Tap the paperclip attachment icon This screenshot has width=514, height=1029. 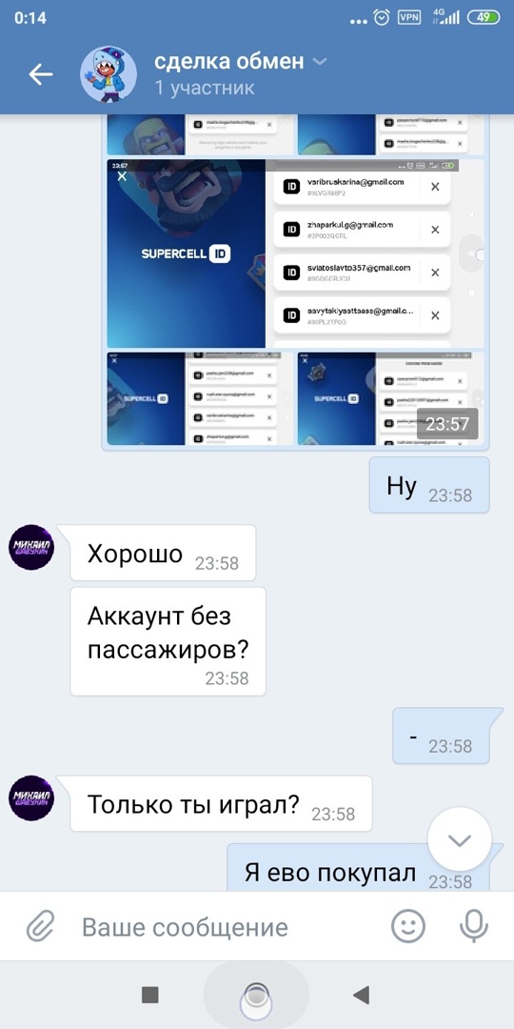click(x=41, y=927)
